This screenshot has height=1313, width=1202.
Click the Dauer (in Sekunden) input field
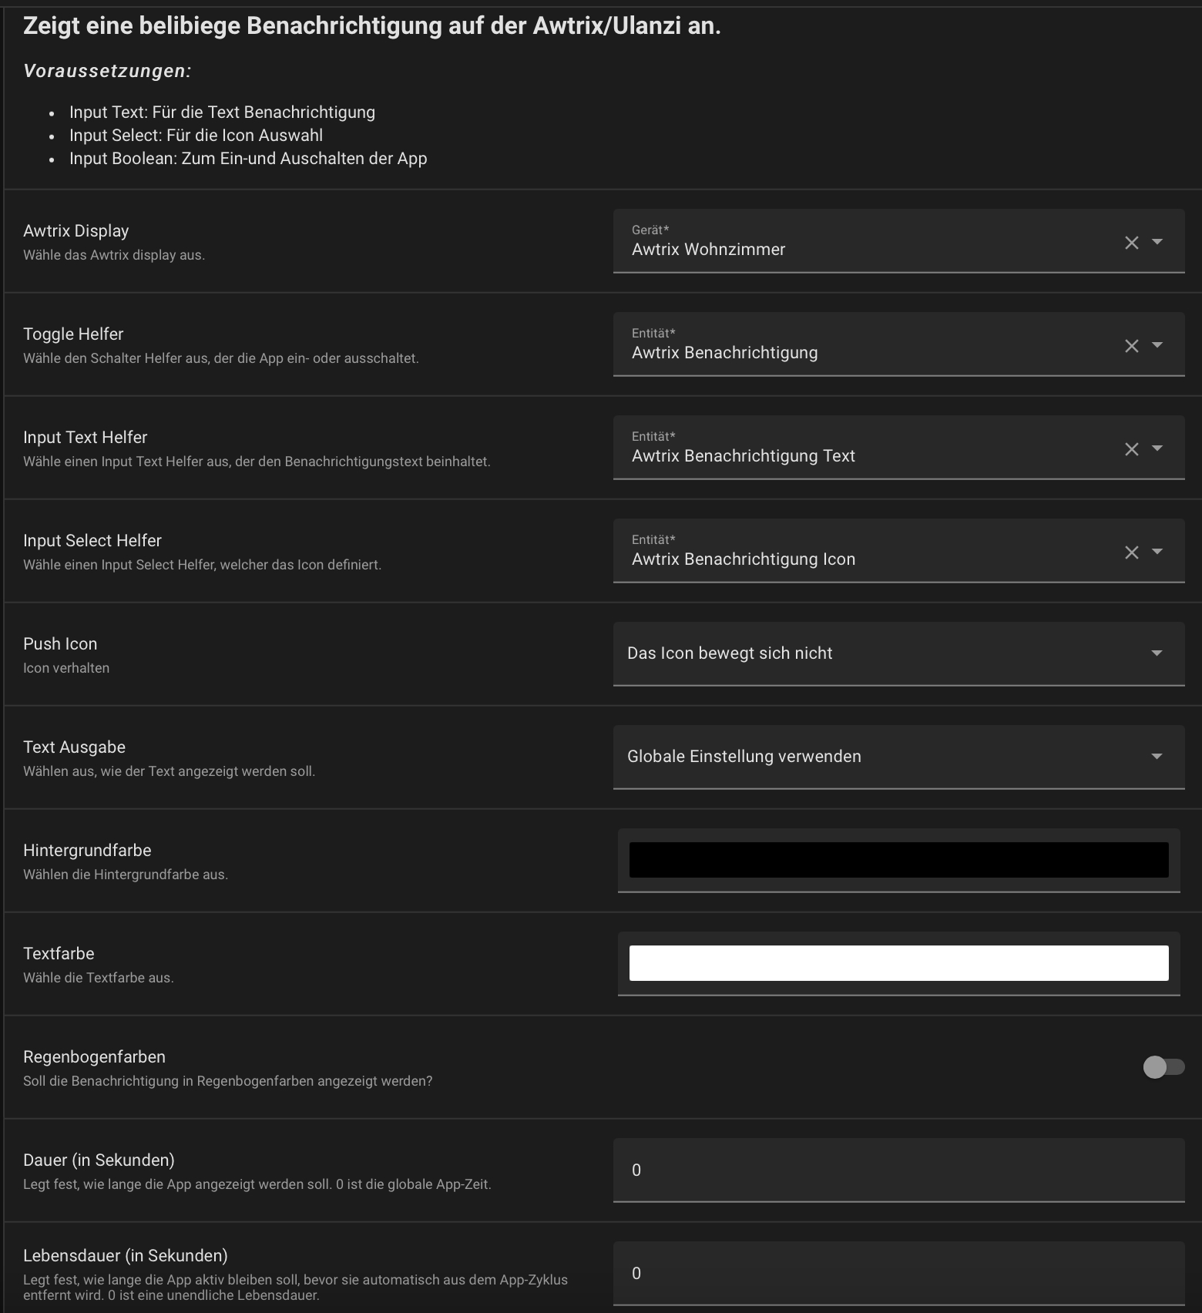[898, 1170]
